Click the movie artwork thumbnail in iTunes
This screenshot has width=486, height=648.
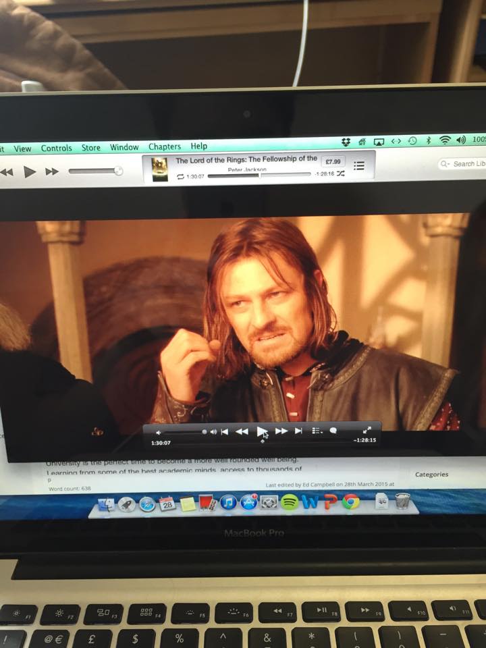[x=160, y=169]
